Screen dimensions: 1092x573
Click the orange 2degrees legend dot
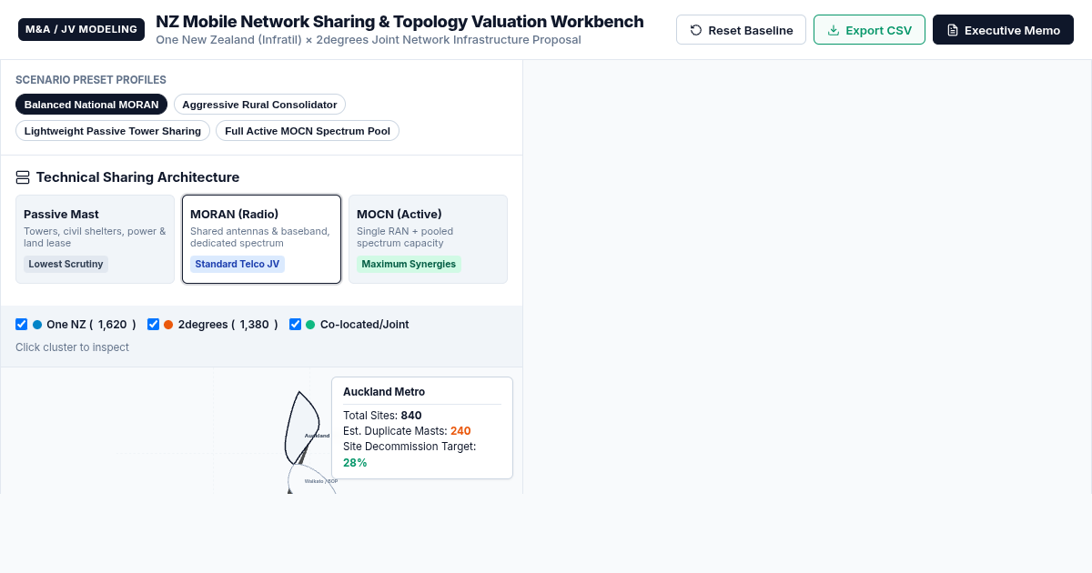pos(168,325)
